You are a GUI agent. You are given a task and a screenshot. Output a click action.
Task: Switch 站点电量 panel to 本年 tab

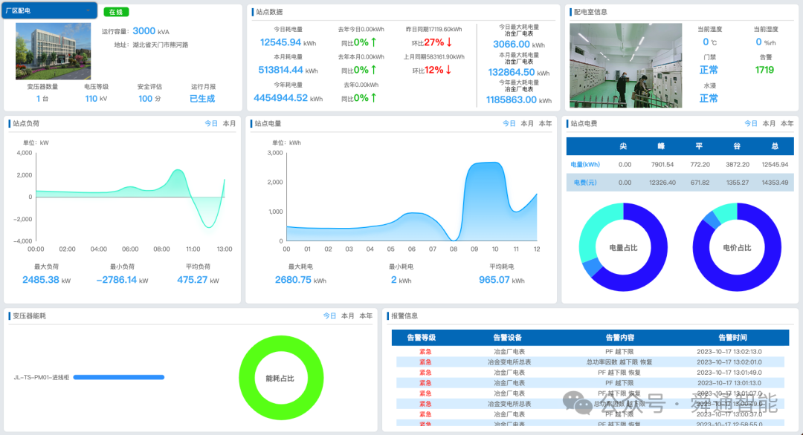[546, 123]
